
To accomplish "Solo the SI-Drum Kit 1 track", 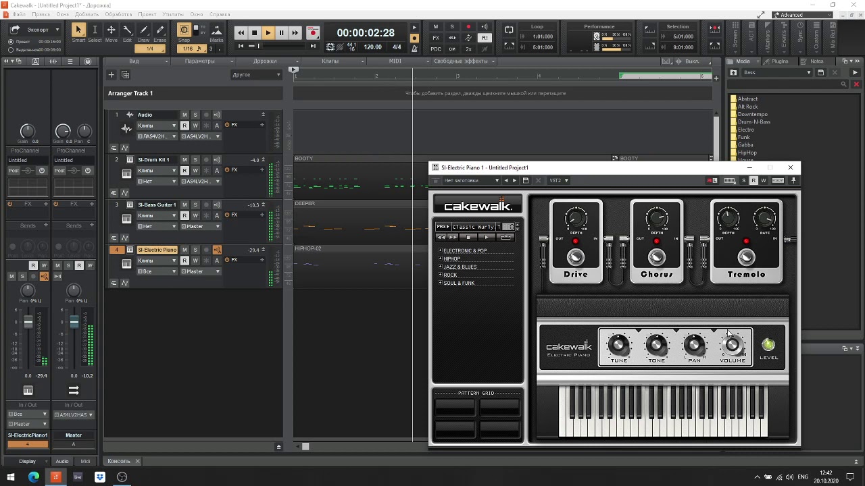I will click(x=195, y=160).
